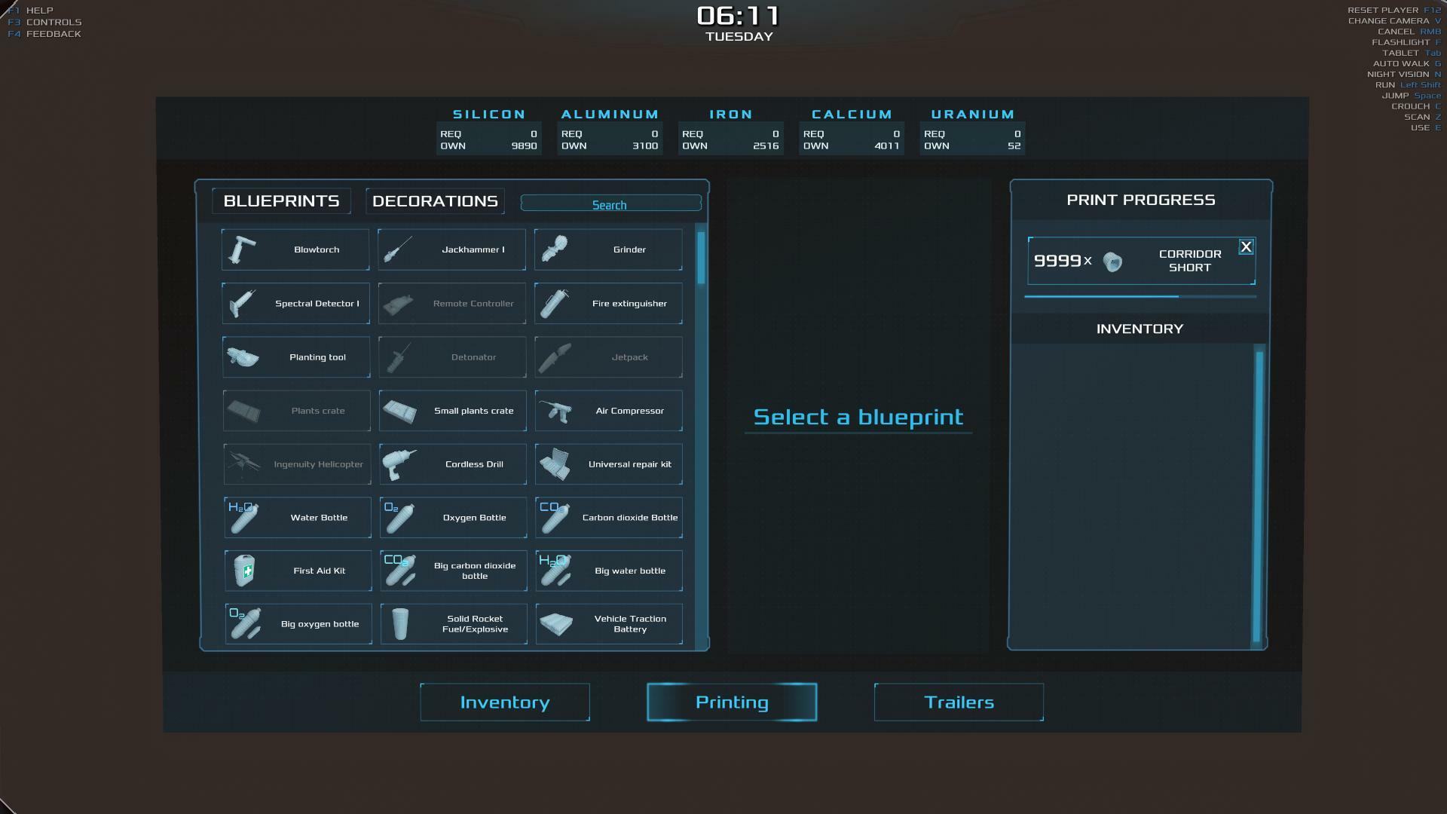The width and height of the screenshot is (1447, 814).
Task: Pick the Universal repair kit icon
Action: (556, 464)
